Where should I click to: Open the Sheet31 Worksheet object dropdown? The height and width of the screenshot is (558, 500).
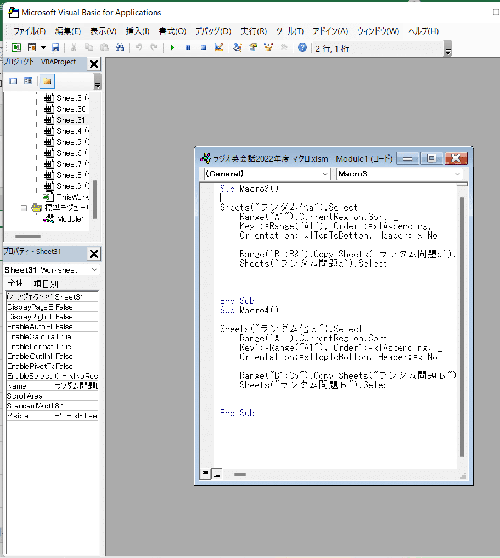click(94, 270)
